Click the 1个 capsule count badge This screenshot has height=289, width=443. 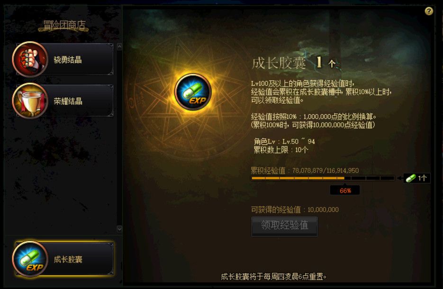[417, 178]
